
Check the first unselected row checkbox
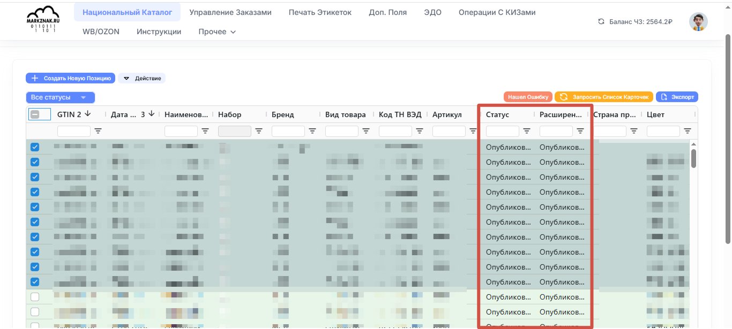35,297
